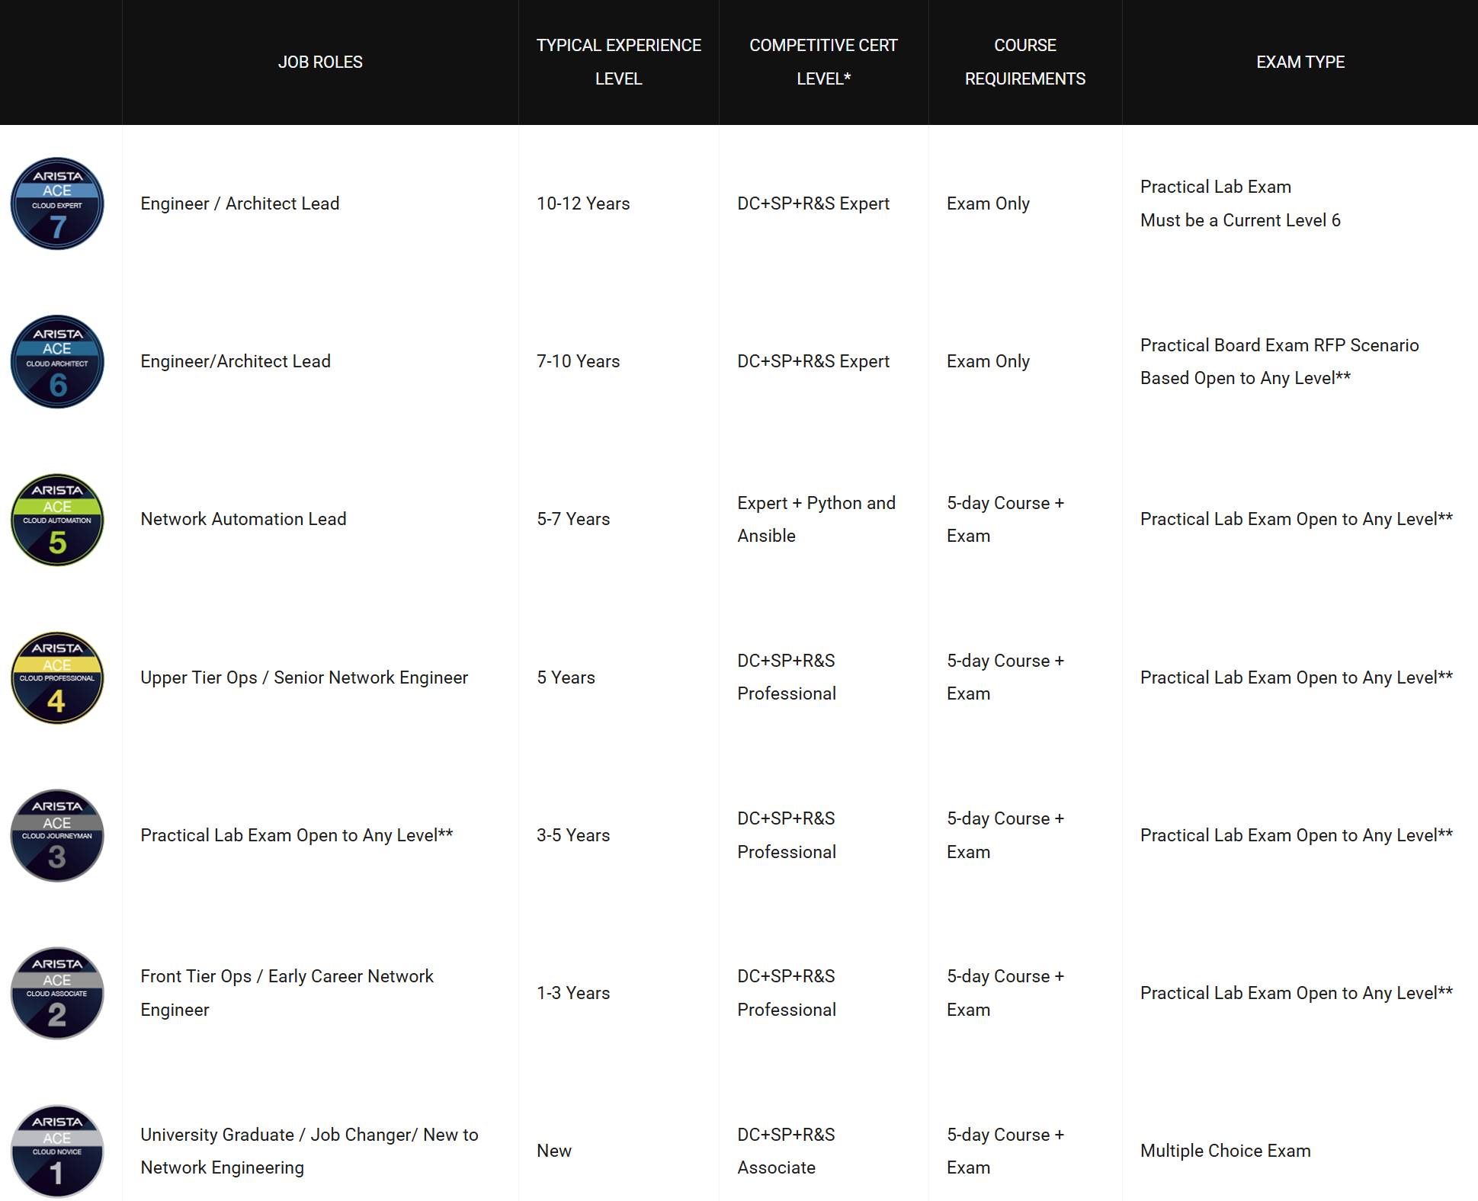Select the Network Automation Lead cell
This screenshot has width=1478, height=1201.
(x=243, y=519)
